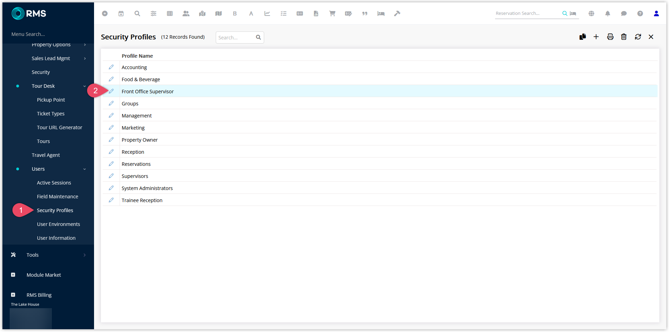Add a new security profile

(x=596, y=37)
